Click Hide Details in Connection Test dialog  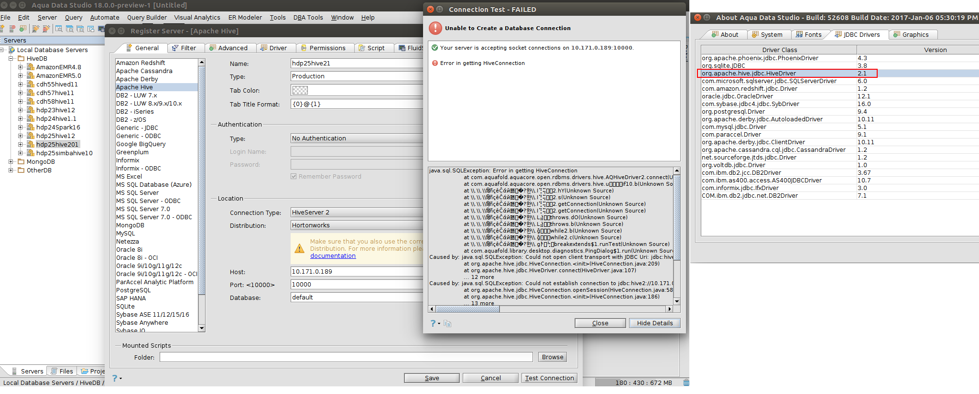pos(654,323)
